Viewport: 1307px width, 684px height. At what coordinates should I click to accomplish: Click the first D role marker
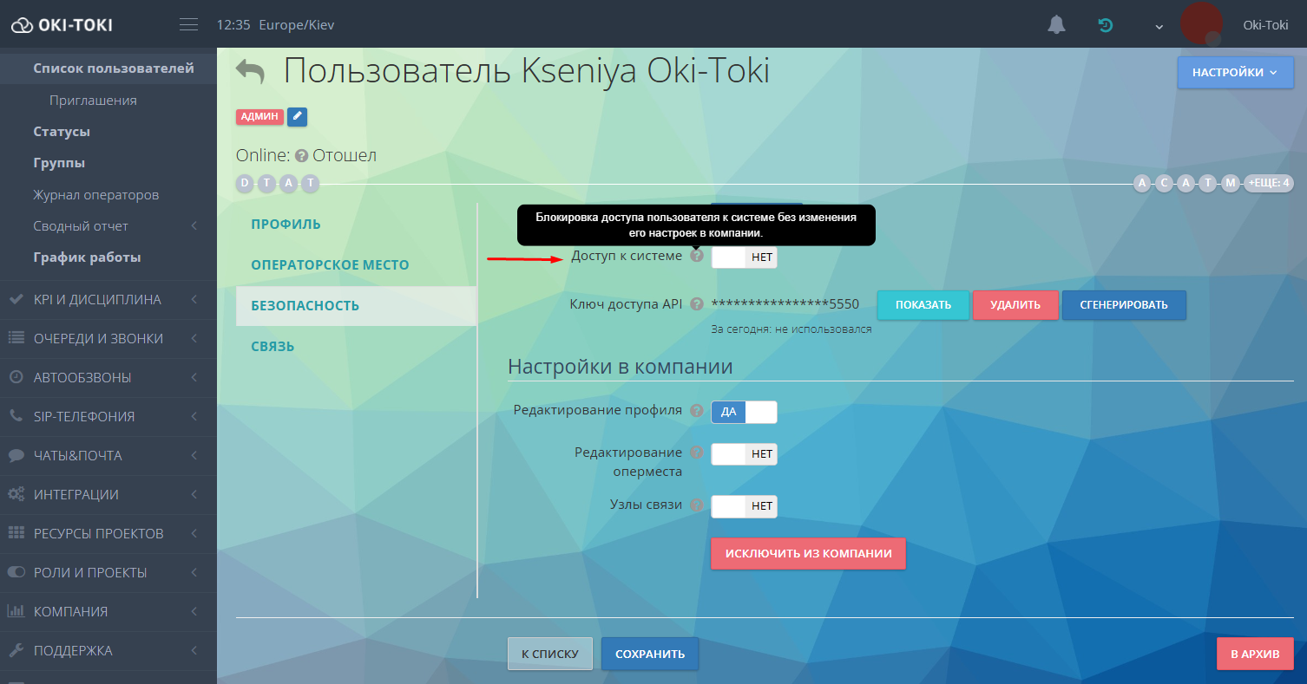245,183
